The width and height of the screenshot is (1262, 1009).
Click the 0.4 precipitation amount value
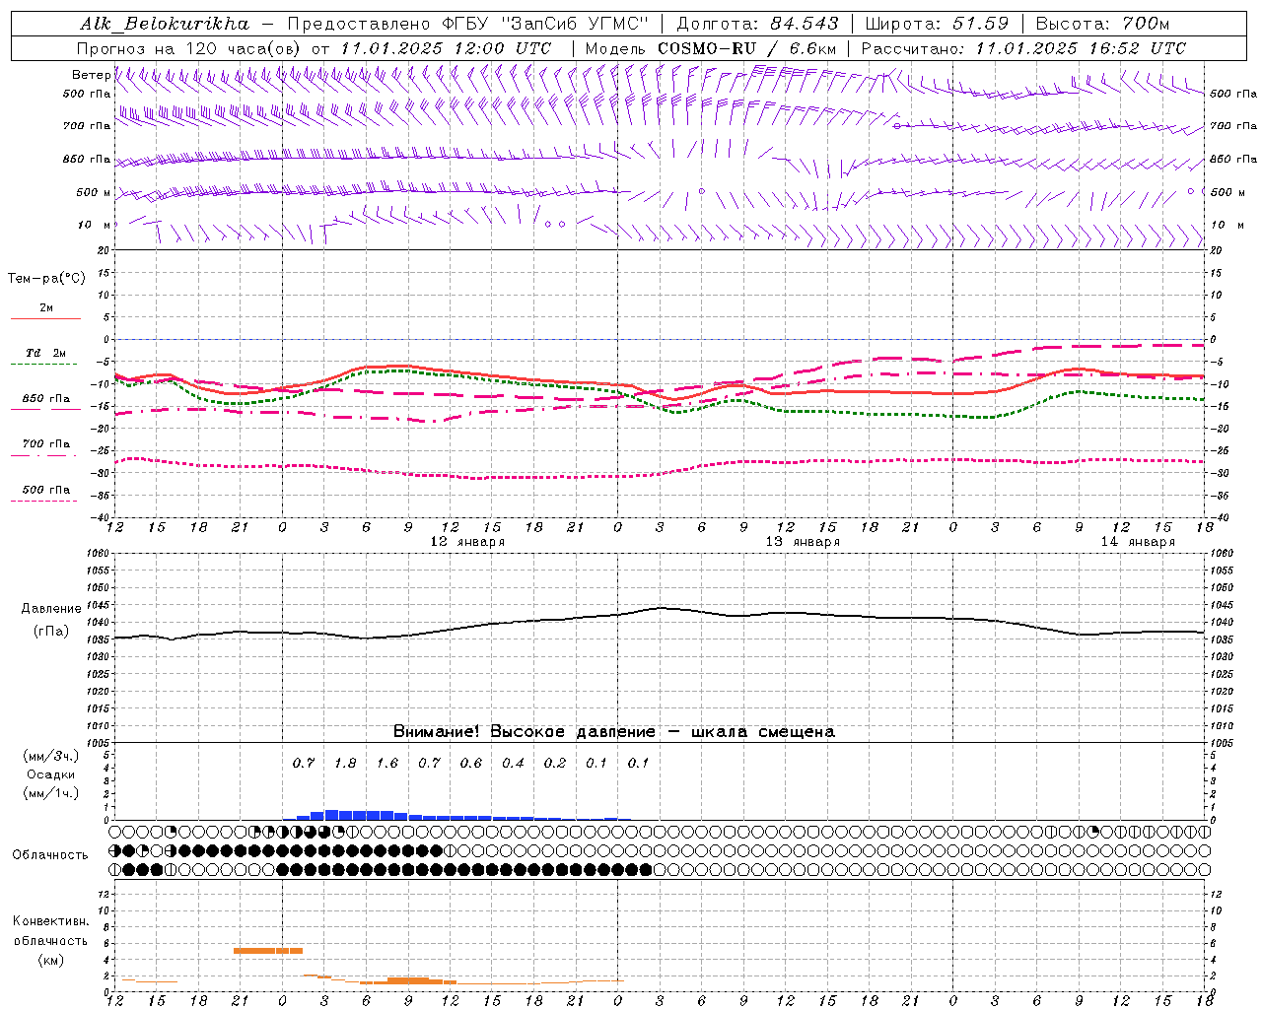point(513,764)
